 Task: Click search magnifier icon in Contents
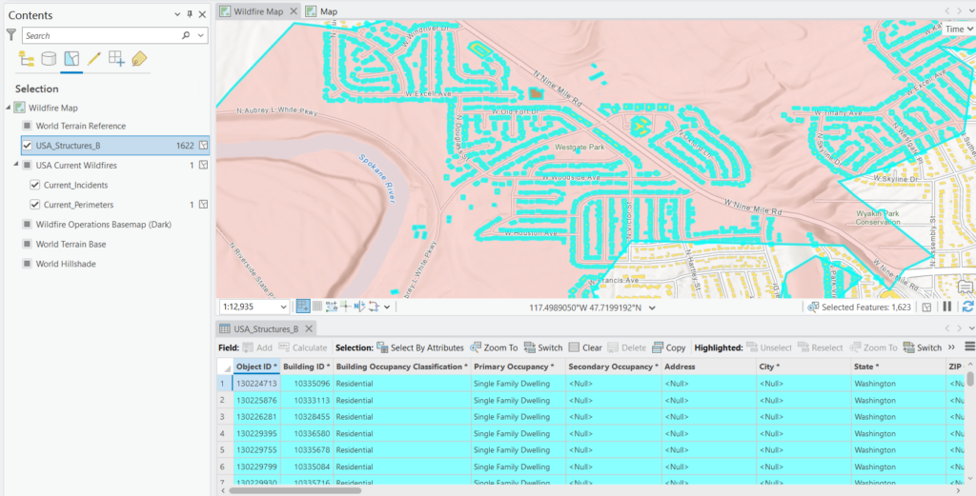pyautogui.click(x=186, y=35)
